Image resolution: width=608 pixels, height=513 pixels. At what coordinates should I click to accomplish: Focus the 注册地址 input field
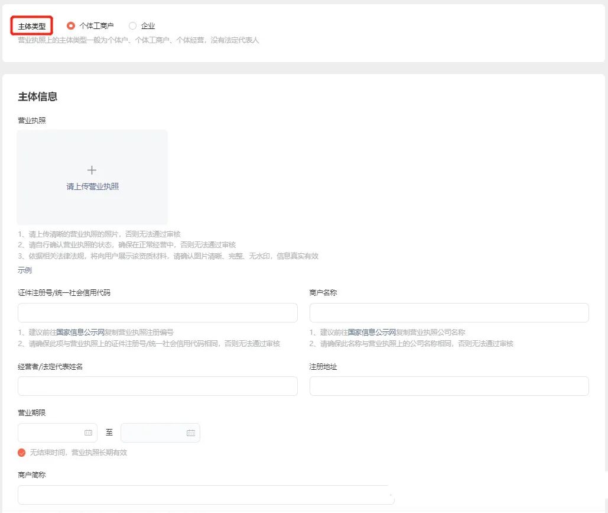coord(449,386)
